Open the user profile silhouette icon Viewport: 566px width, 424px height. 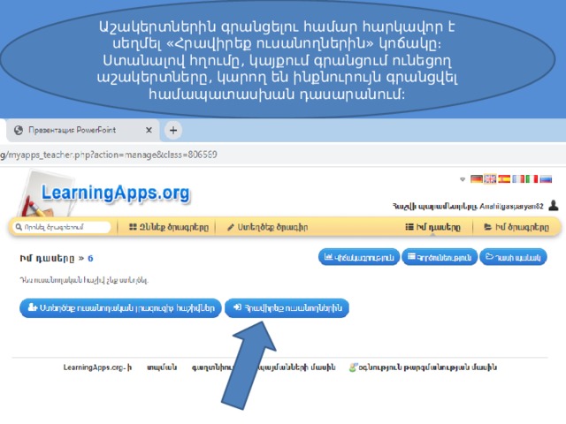click(554, 206)
